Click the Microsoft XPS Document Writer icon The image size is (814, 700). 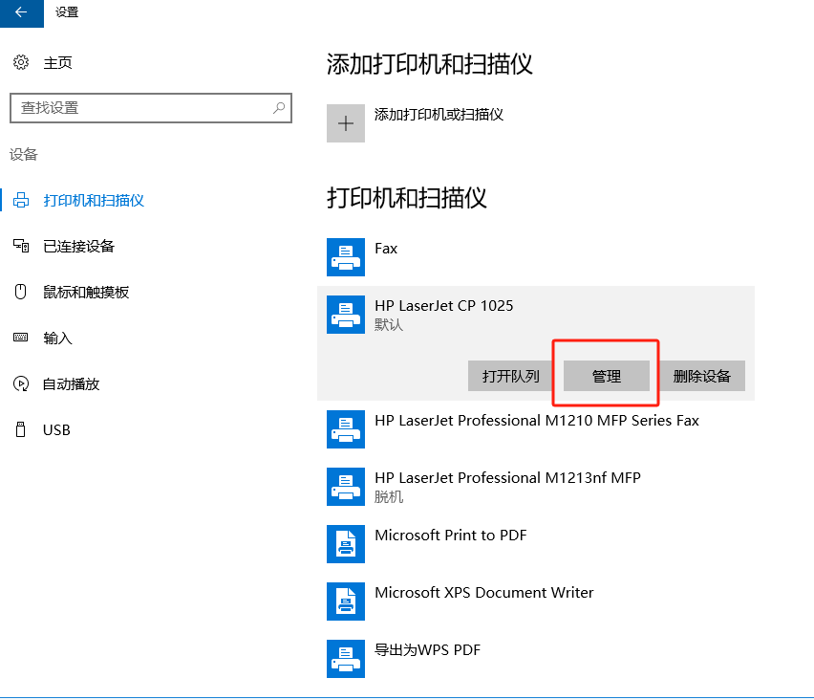point(346,602)
